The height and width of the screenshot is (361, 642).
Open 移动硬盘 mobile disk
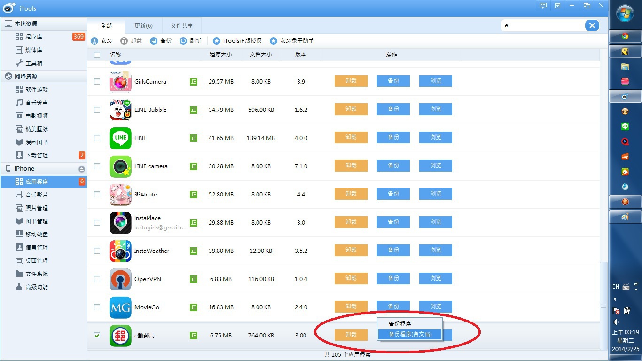[x=43, y=234]
